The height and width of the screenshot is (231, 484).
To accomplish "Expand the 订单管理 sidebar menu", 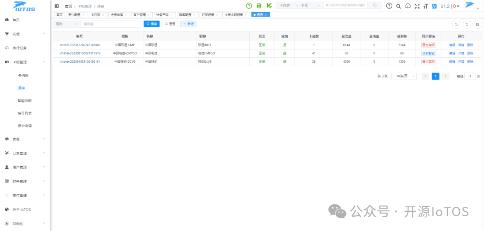I will (25, 153).
